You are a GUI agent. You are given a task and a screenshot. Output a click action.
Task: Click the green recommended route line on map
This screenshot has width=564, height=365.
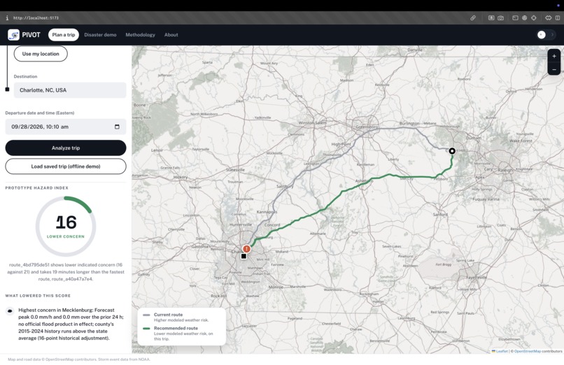pyautogui.click(x=341, y=193)
